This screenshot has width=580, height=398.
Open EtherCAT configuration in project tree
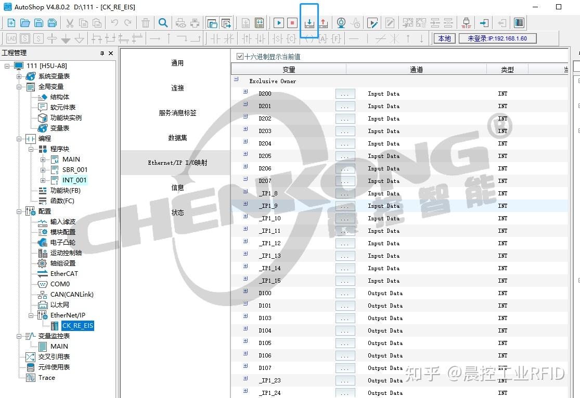point(64,273)
